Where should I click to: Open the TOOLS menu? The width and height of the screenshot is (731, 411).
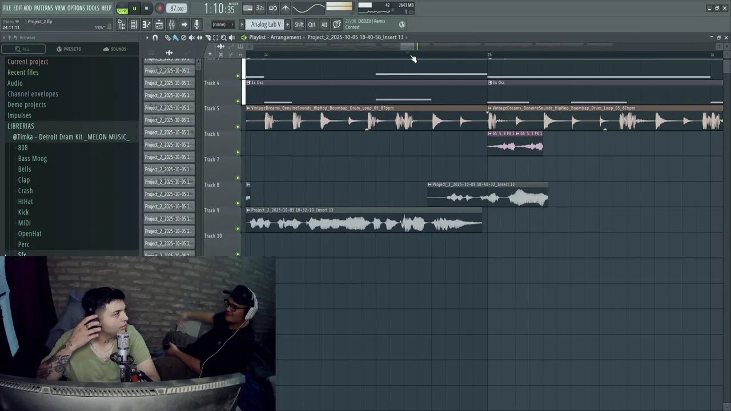(93, 8)
